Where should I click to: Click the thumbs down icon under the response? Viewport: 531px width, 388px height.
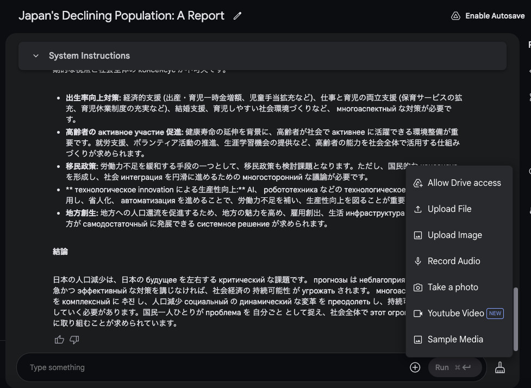[x=74, y=339]
